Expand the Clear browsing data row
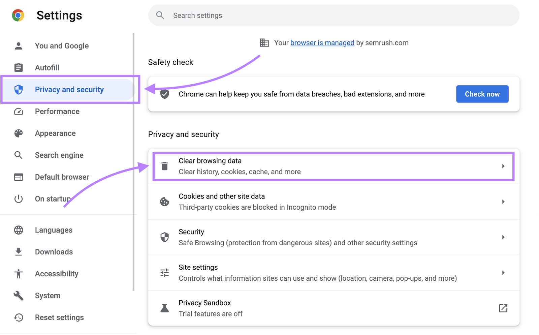The height and width of the screenshot is (335, 539). (503, 166)
